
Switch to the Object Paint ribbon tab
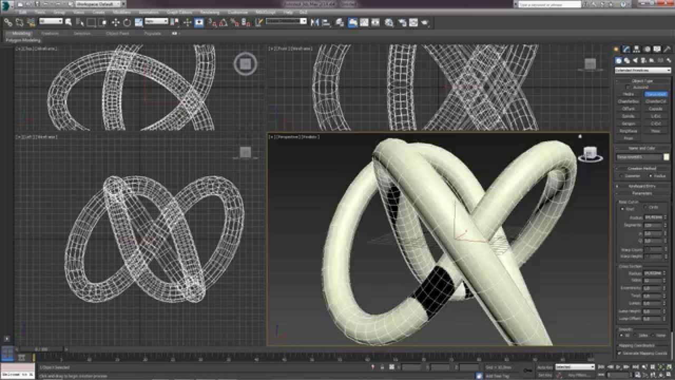click(117, 33)
